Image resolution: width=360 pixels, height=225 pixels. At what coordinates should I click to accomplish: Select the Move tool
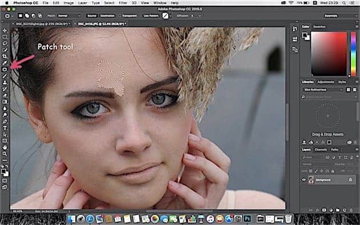point(5,30)
